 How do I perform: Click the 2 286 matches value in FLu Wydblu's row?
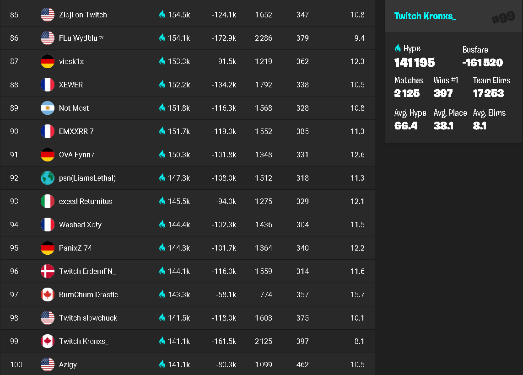click(x=264, y=38)
